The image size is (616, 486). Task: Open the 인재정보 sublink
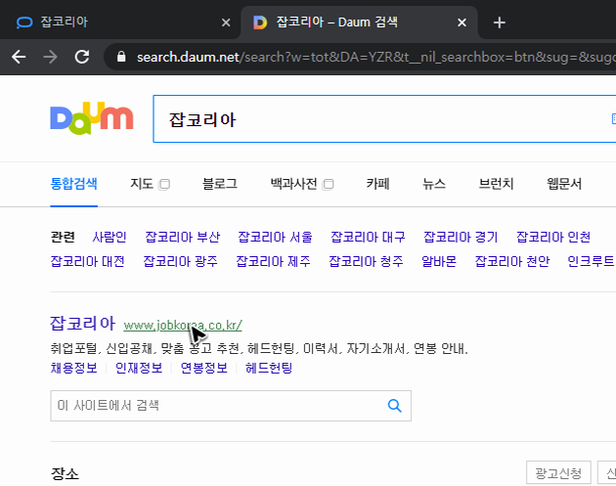tap(139, 368)
